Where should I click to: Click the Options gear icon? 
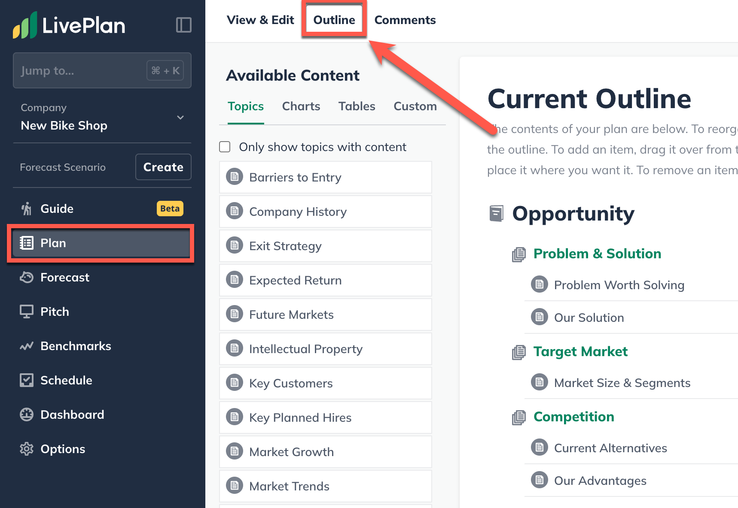point(27,449)
